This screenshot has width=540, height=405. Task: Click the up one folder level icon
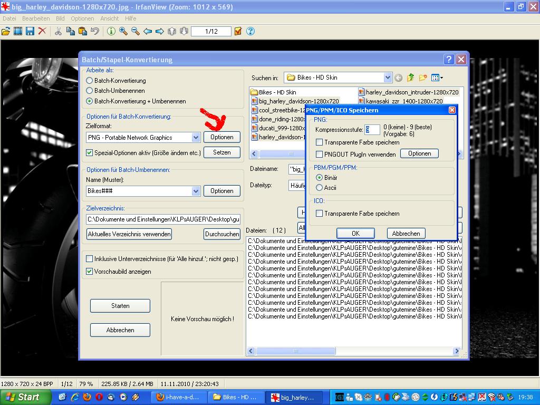[410, 78]
